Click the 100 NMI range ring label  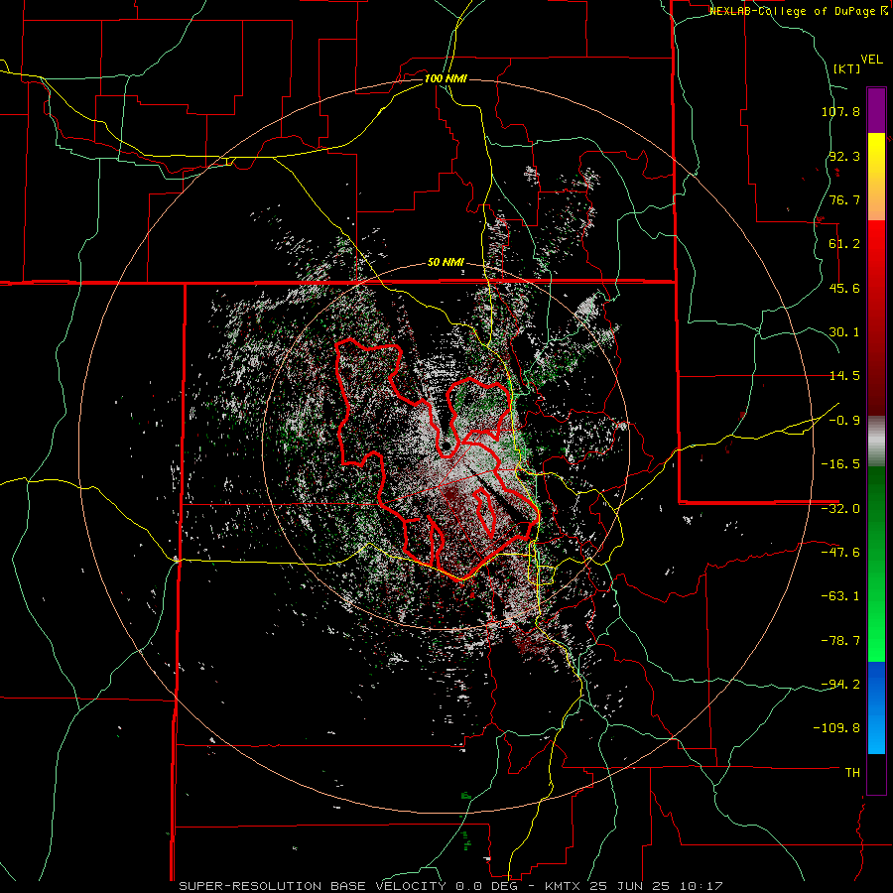click(x=446, y=78)
